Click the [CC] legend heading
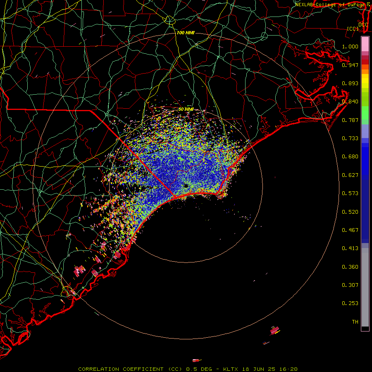 [x=353, y=29]
